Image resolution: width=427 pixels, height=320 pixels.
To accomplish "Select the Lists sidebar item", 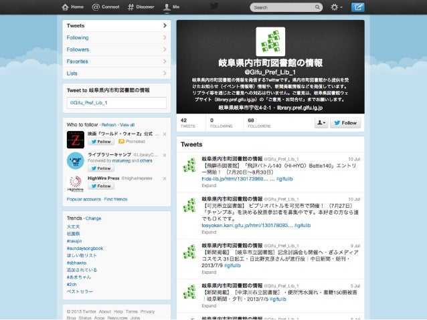I will tap(116, 73).
